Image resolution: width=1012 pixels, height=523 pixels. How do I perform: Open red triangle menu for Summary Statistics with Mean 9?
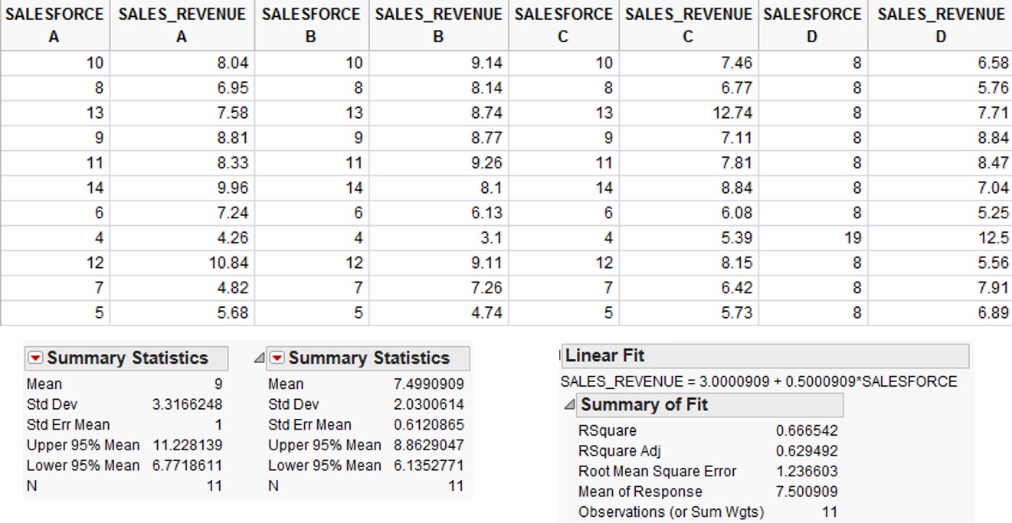coord(35,358)
